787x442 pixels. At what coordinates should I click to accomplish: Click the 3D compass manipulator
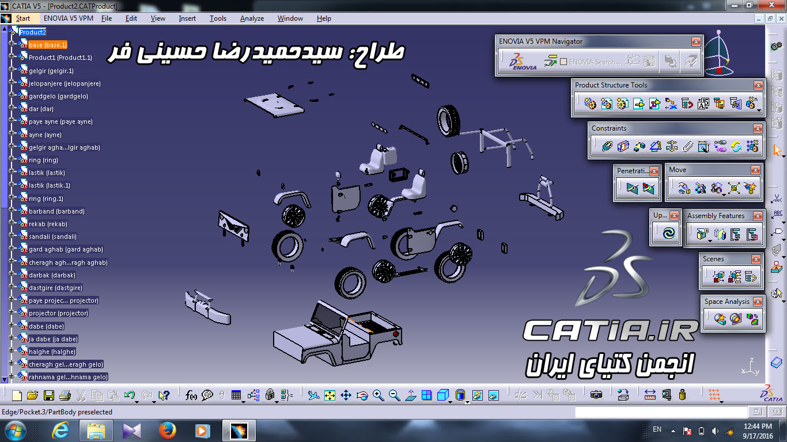[x=720, y=55]
